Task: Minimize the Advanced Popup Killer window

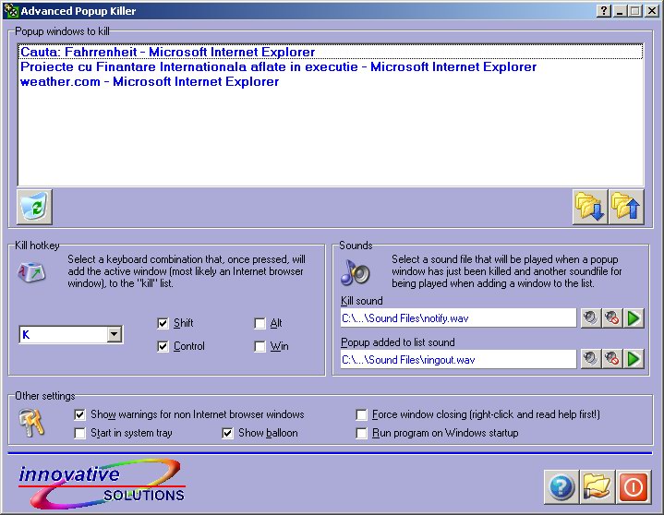Action: coord(620,11)
